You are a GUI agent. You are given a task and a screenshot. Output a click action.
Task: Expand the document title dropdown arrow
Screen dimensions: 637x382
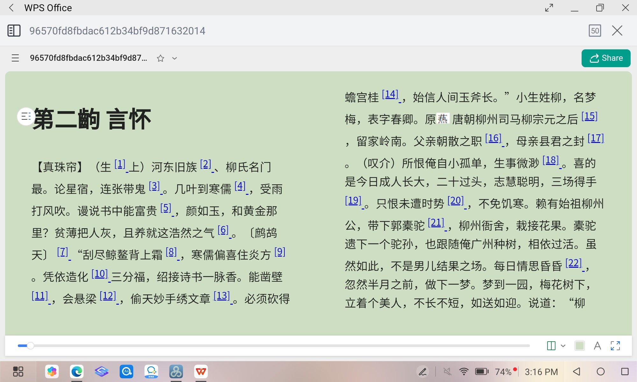pos(174,58)
